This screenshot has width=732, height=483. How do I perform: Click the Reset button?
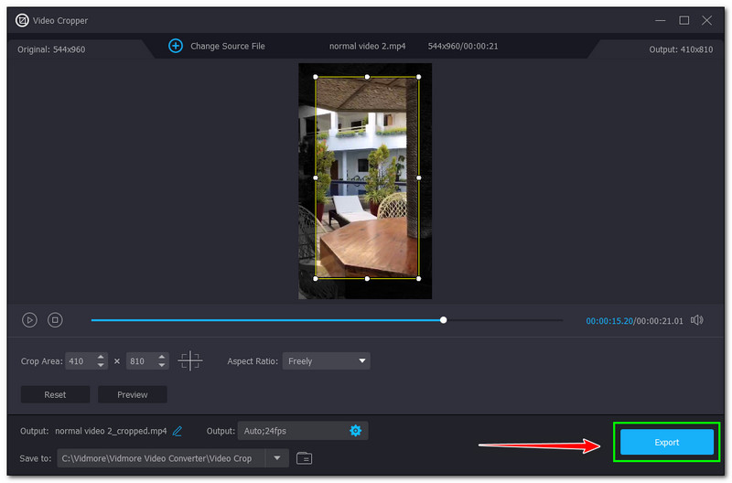[55, 395]
